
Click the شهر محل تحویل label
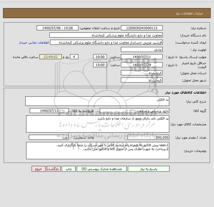click(194, 80)
